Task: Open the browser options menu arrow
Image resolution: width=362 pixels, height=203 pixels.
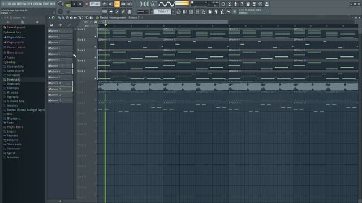Action: [2, 17]
